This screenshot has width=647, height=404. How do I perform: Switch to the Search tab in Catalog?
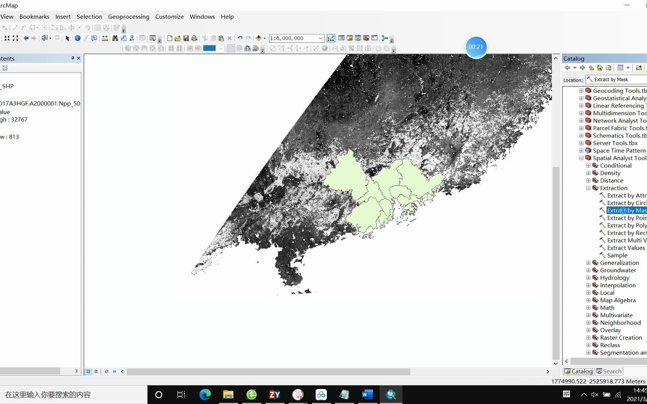609,371
